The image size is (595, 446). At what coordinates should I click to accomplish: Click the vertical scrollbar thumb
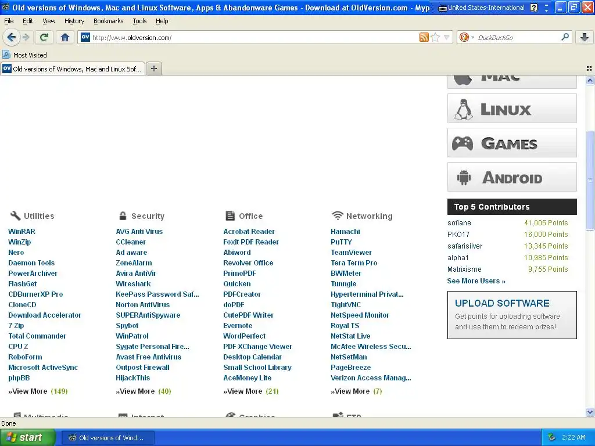pos(590,180)
